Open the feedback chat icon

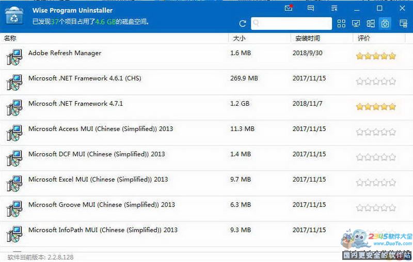pos(311,8)
